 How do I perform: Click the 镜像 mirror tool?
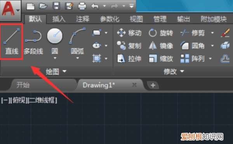point(161,45)
